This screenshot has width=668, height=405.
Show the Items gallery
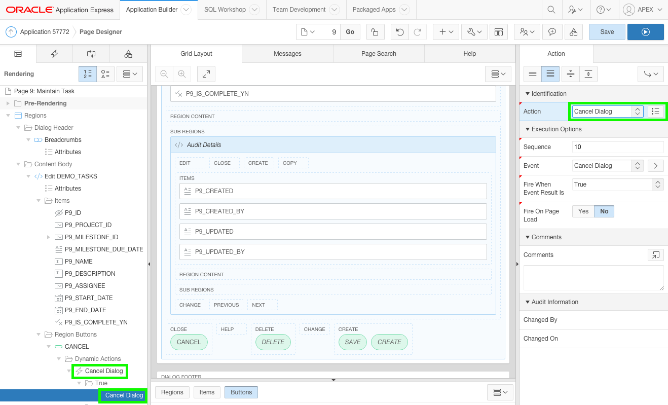207,392
